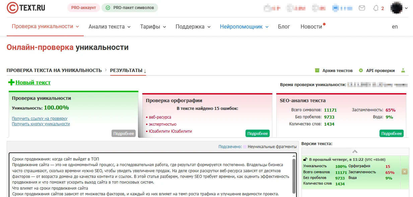Click the green archive icon beside Архив текстов

point(317,70)
